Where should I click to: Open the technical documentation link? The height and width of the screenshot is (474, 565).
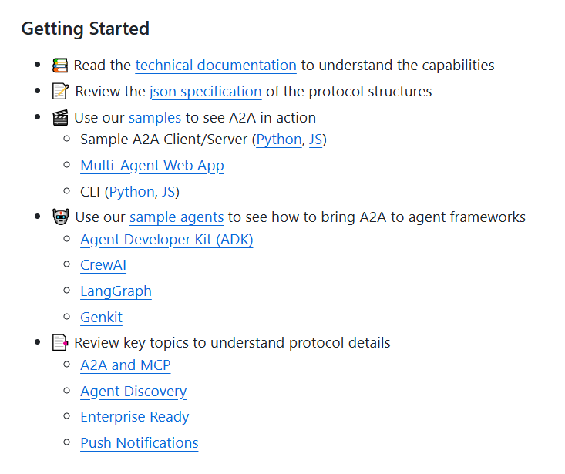216,66
